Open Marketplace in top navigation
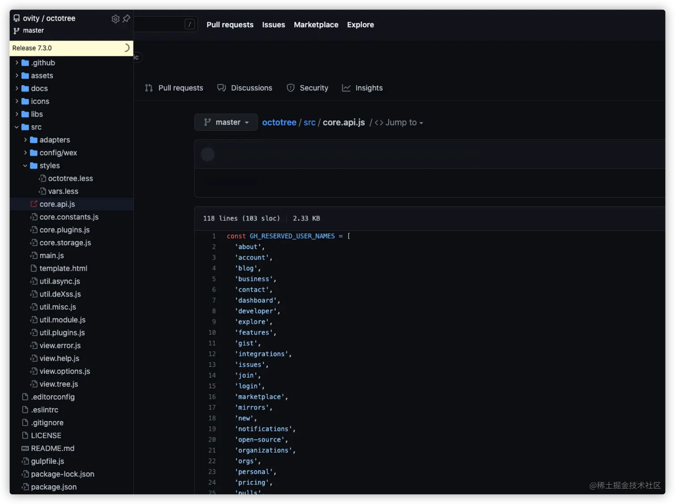 pyautogui.click(x=316, y=25)
